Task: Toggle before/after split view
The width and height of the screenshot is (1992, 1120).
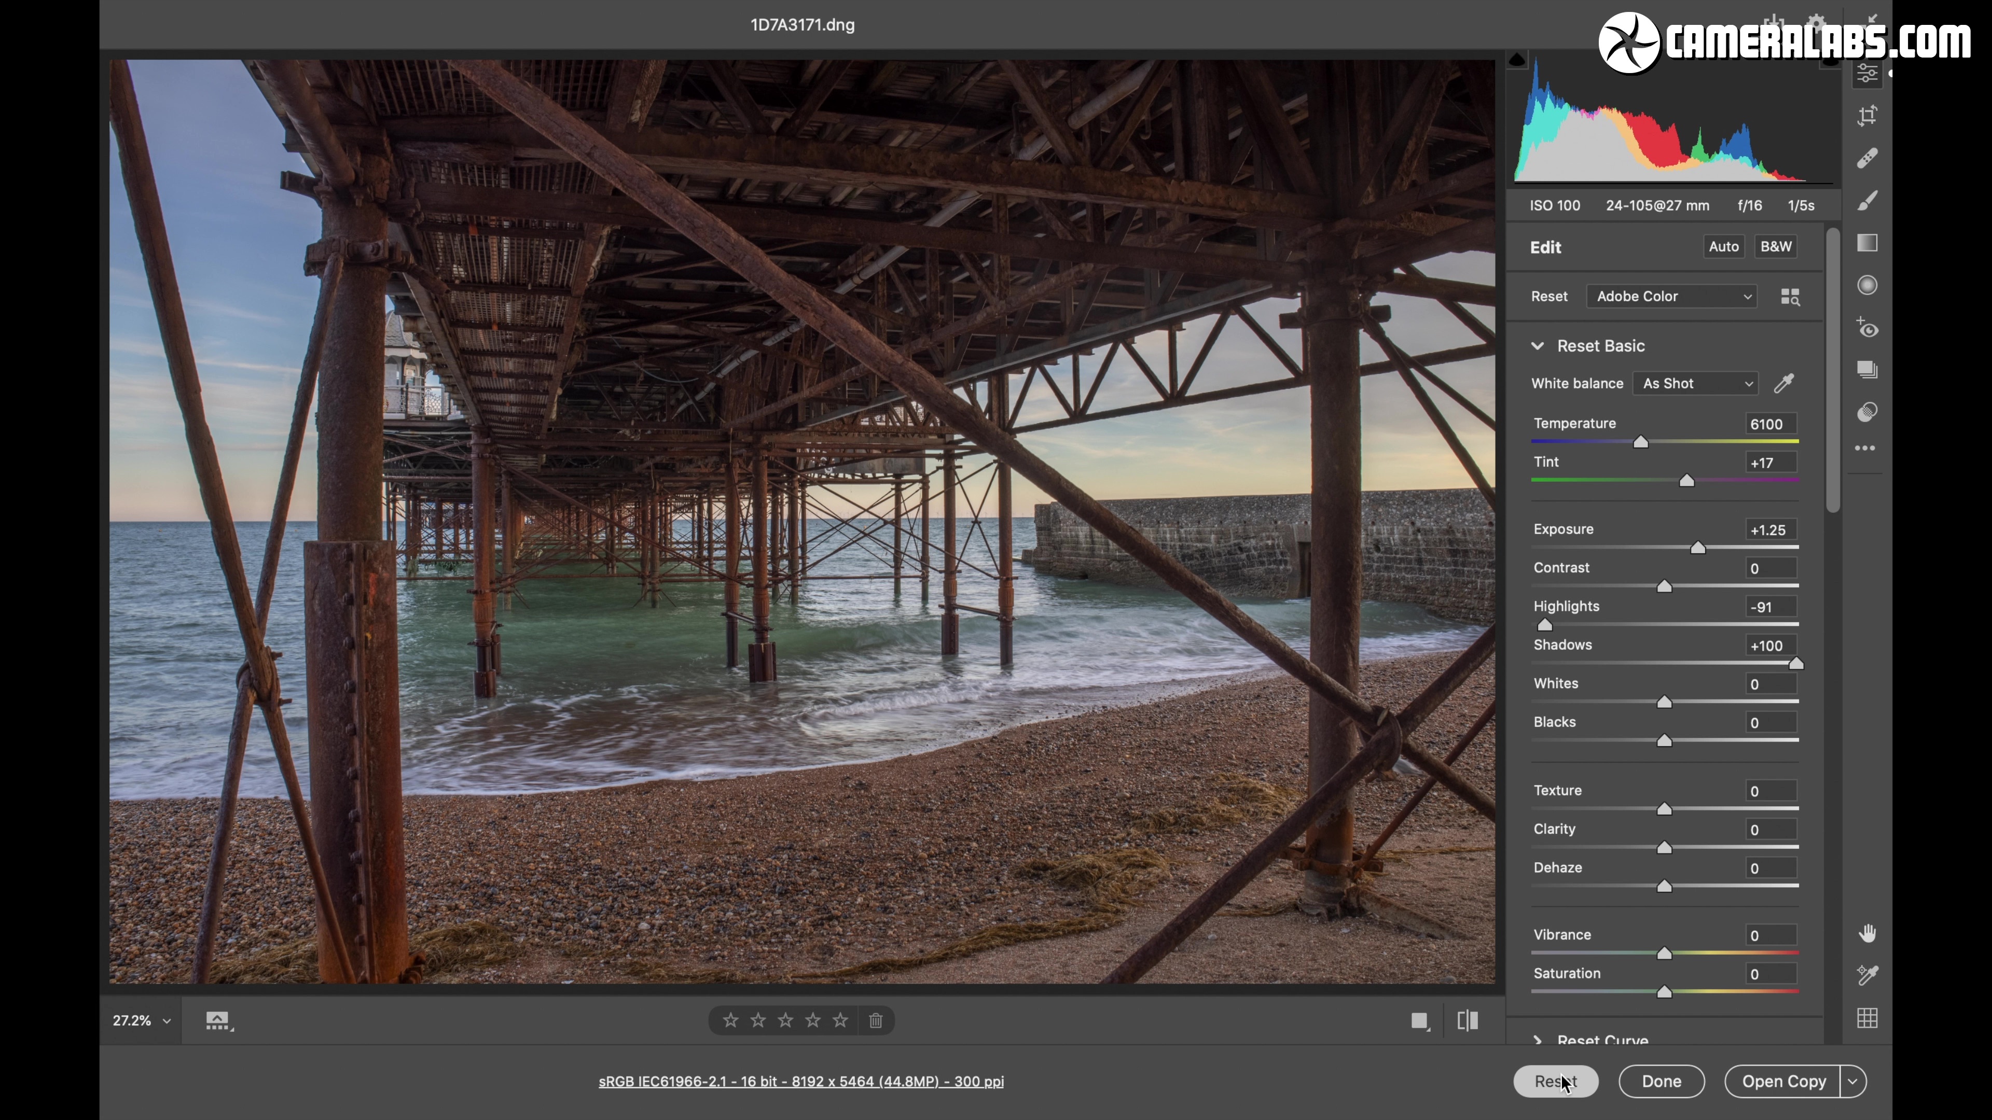Action: point(1468,1021)
